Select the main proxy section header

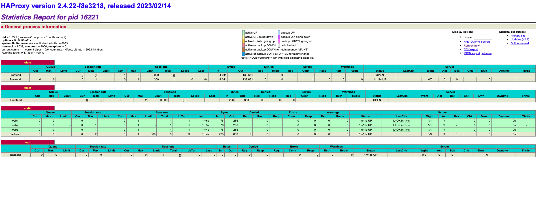(x=27, y=88)
